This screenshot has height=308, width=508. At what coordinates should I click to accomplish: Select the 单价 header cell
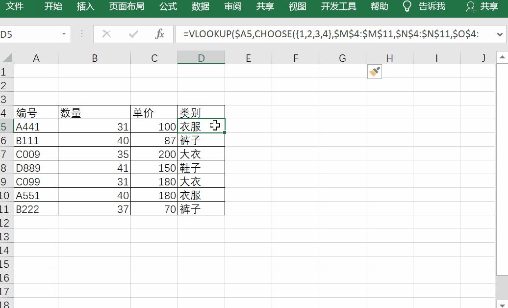click(154, 112)
